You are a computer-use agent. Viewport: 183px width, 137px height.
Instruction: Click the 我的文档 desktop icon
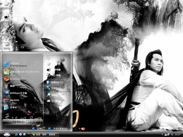(x=6, y=4)
